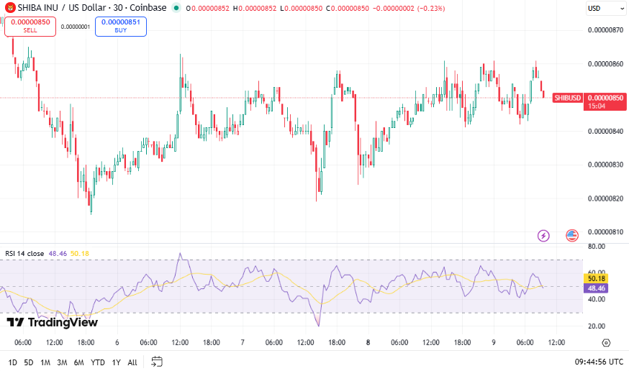Open the date range calendar icon
Viewport: 629px width, 371px height.
click(156, 362)
